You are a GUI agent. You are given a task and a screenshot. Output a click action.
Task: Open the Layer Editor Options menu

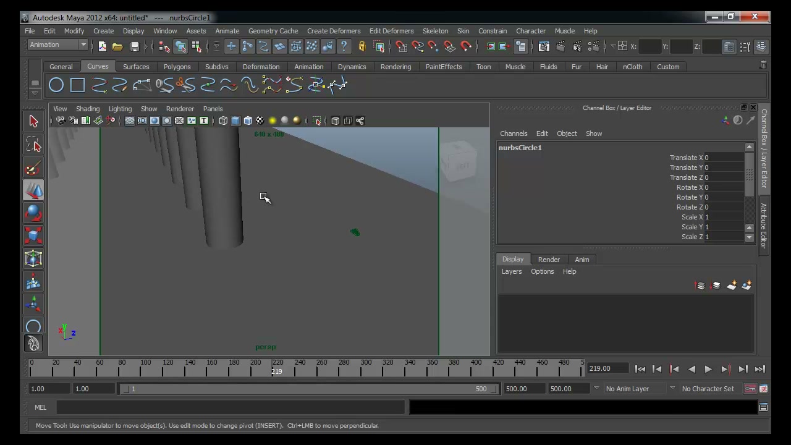542,271
